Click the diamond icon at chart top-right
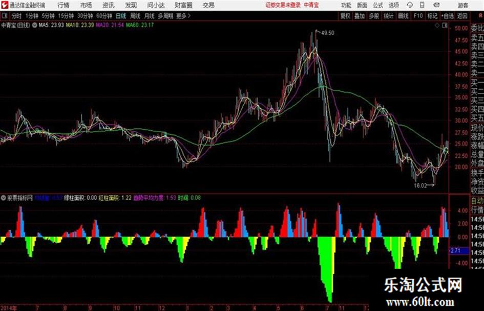Viewport: 484px width, 311px height. 437,26
